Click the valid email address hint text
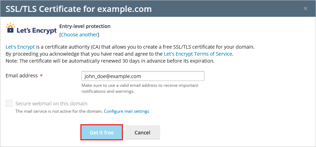This screenshot has width=316, height=147. pyautogui.click(x=140, y=85)
